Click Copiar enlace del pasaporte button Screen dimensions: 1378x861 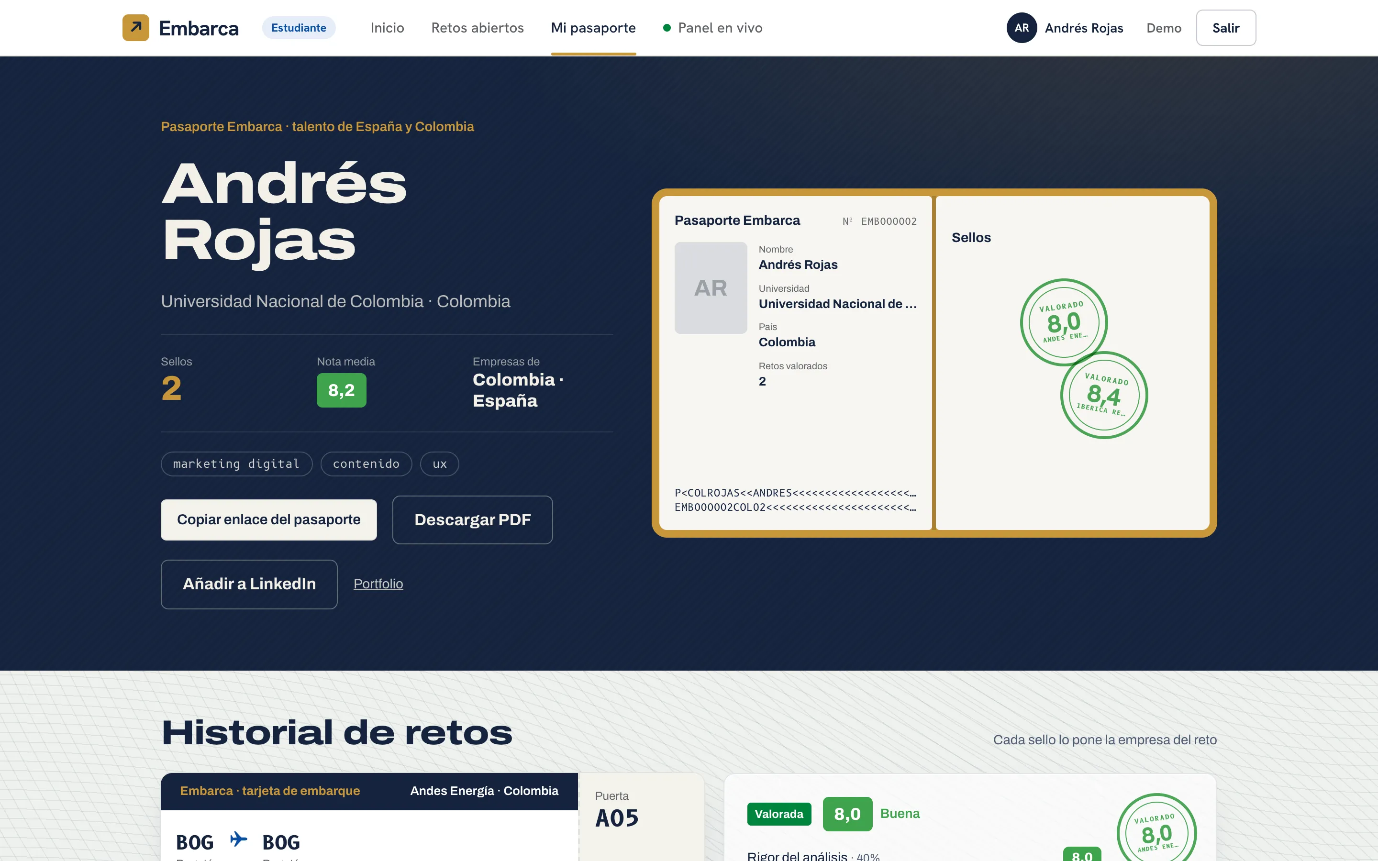click(269, 520)
